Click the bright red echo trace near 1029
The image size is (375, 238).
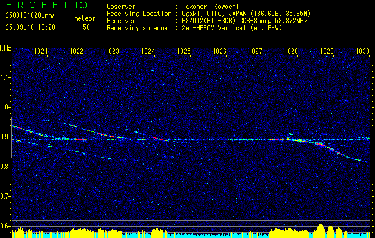[329, 148]
